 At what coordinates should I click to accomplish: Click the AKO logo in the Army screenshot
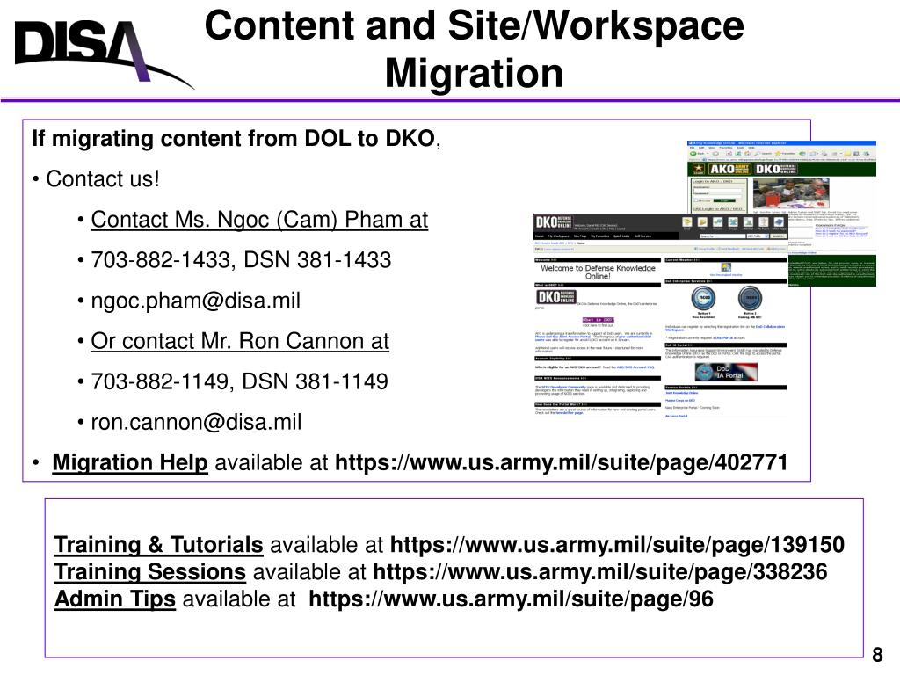tap(729, 169)
